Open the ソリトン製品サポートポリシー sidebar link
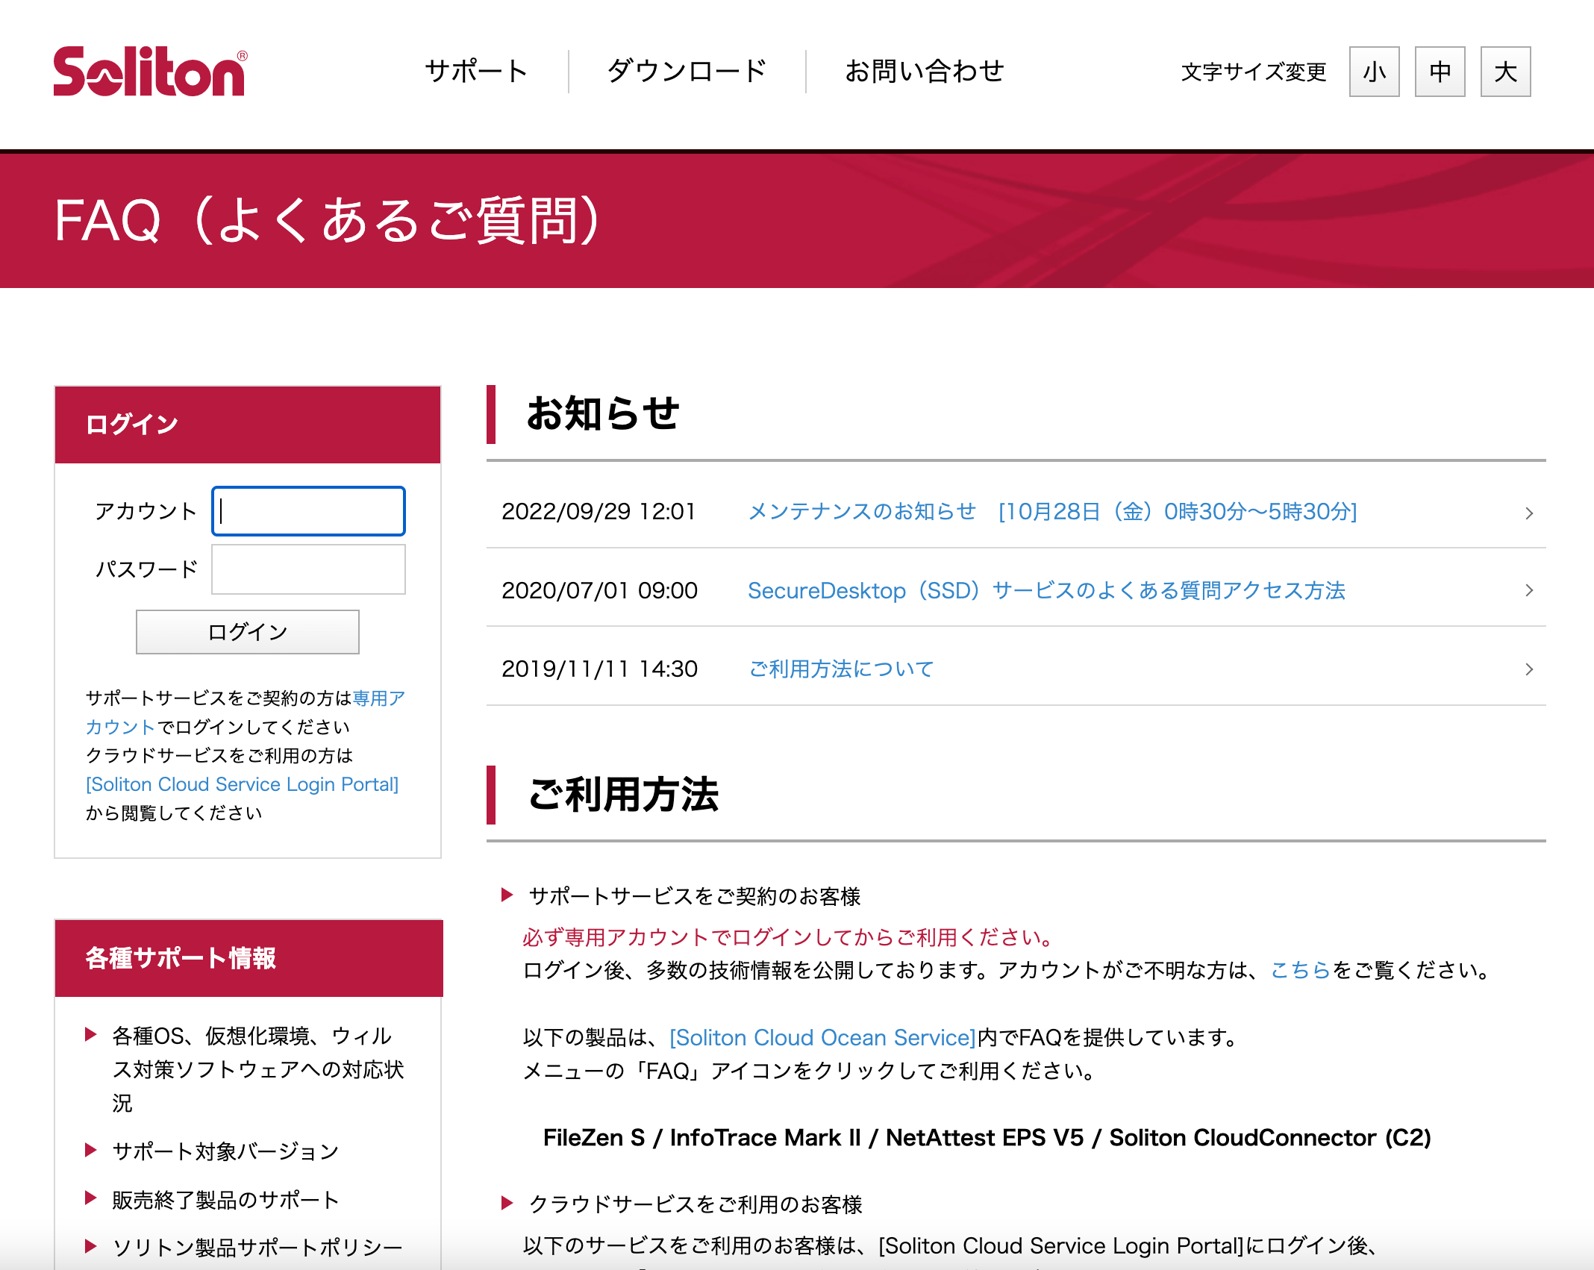This screenshot has height=1270, width=1594. [257, 1246]
